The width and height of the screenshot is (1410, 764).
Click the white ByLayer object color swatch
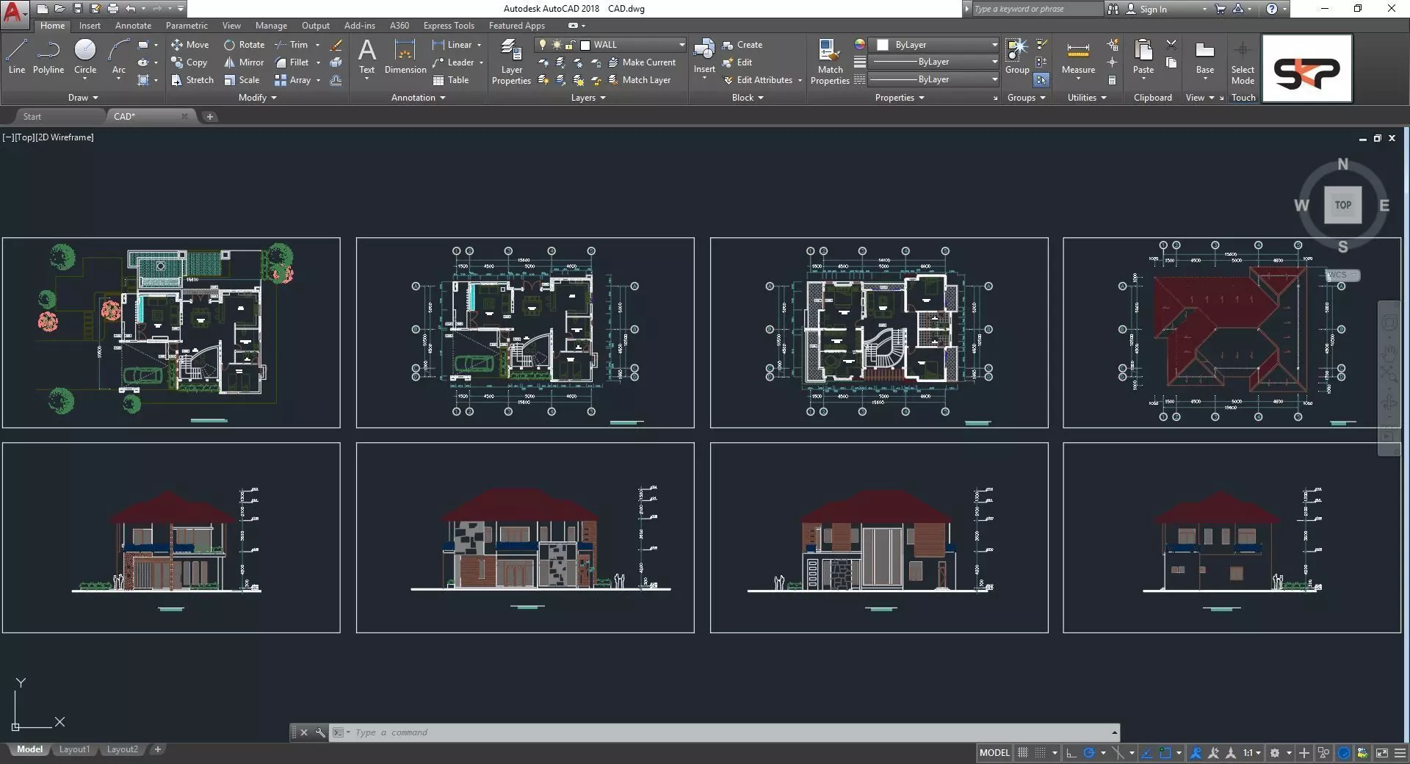point(883,45)
